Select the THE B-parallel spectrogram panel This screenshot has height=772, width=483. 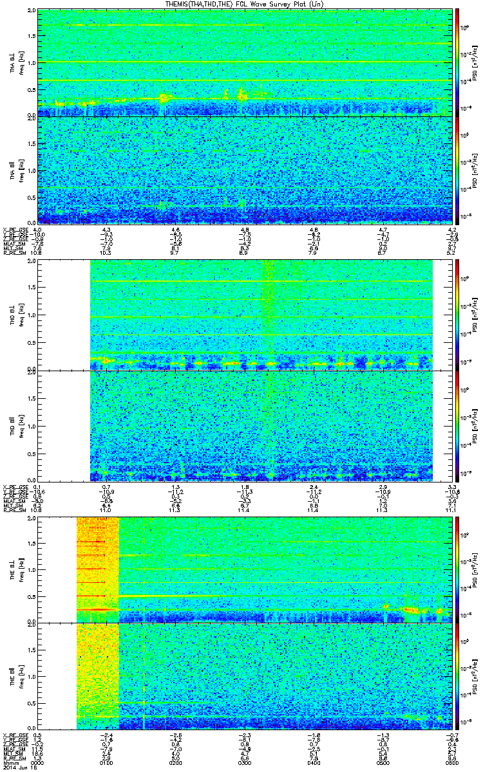243,677
